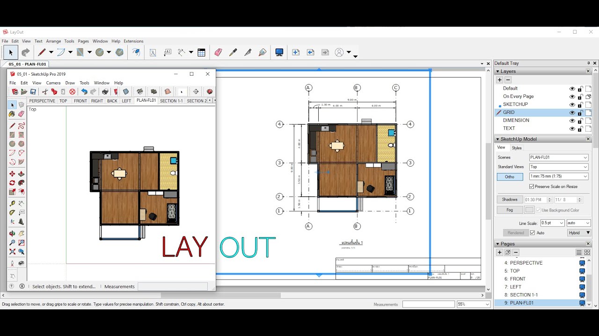The height and width of the screenshot is (336, 599).
Task: Open the 55% zoom dropdown
Action: click(x=474, y=304)
